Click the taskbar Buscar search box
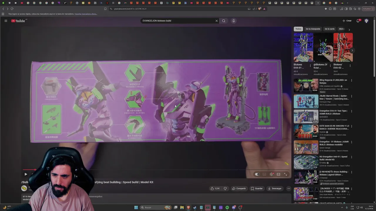The width and height of the screenshot is (376, 211). click(156, 207)
